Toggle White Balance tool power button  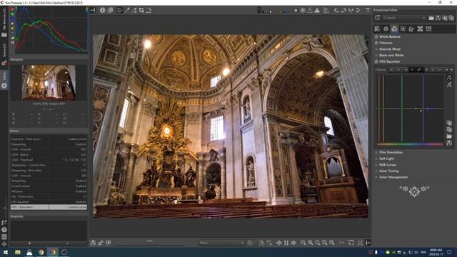coord(376,36)
